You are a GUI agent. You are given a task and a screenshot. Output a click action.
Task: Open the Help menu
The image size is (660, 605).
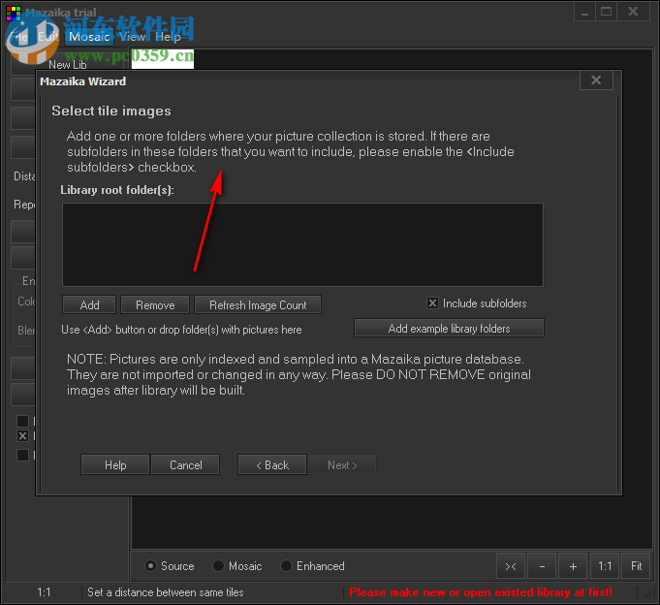pos(168,37)
